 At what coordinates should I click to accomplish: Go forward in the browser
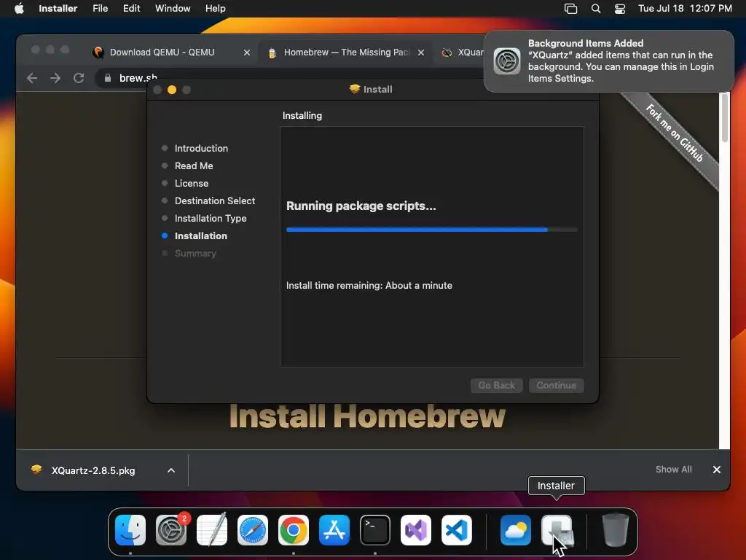(x=55, y=78)
